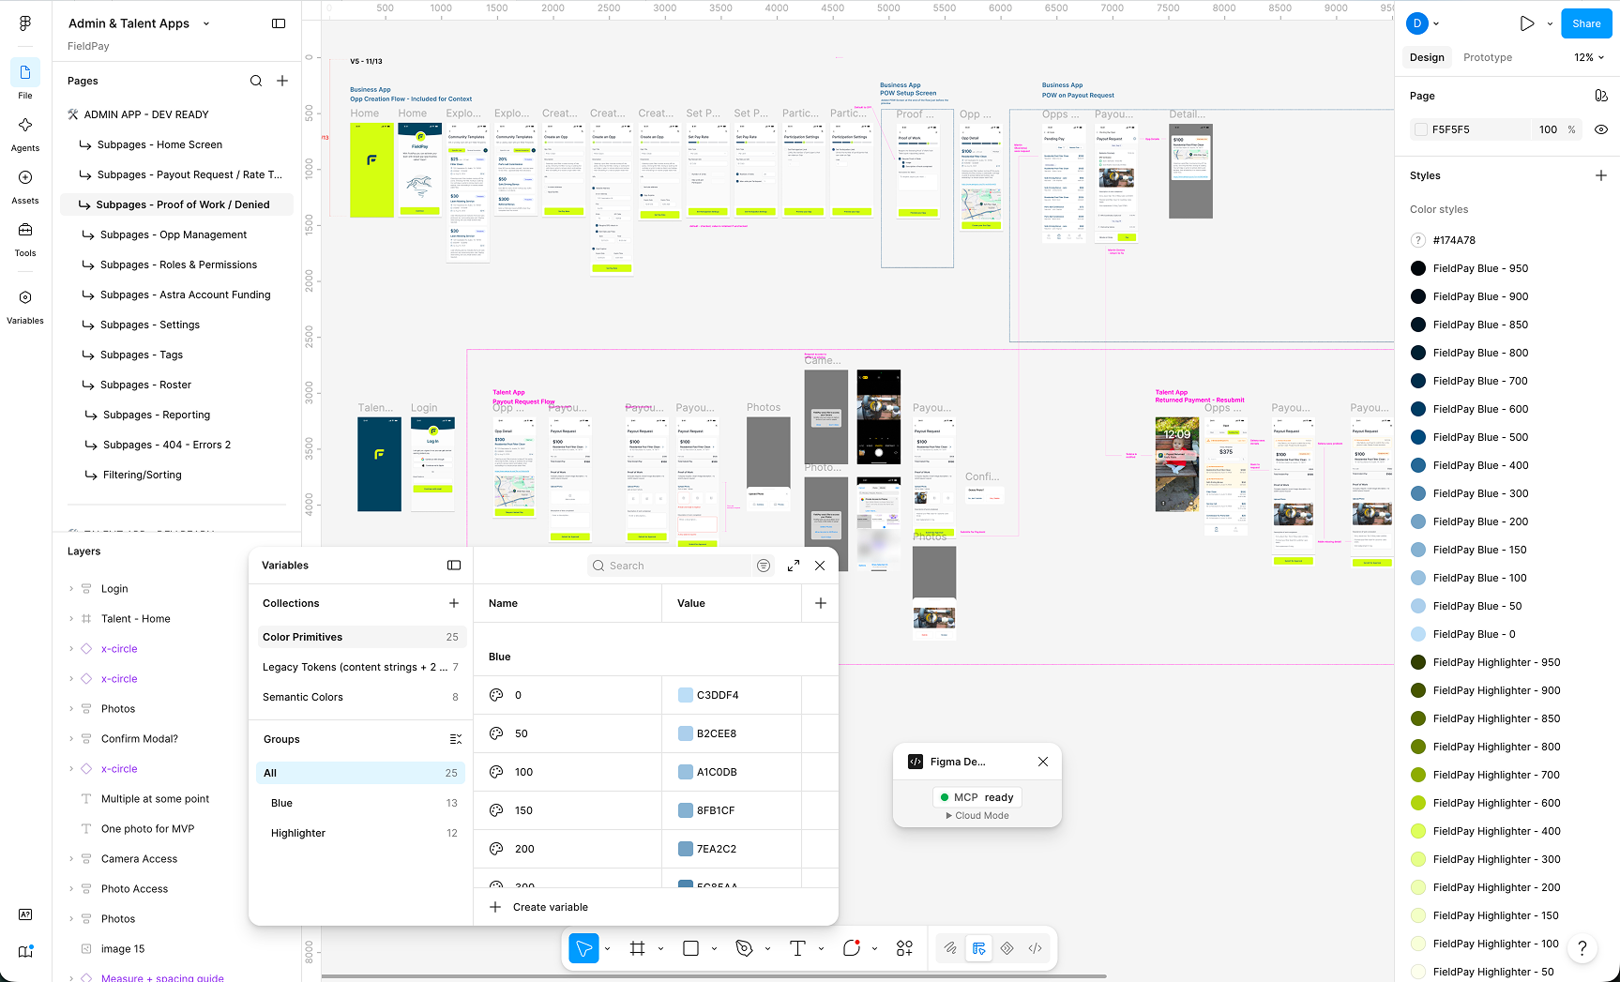Select the Frame tool in the bottom toolbar
This screenshot has height=982, width=1620.
coord(638,948)
